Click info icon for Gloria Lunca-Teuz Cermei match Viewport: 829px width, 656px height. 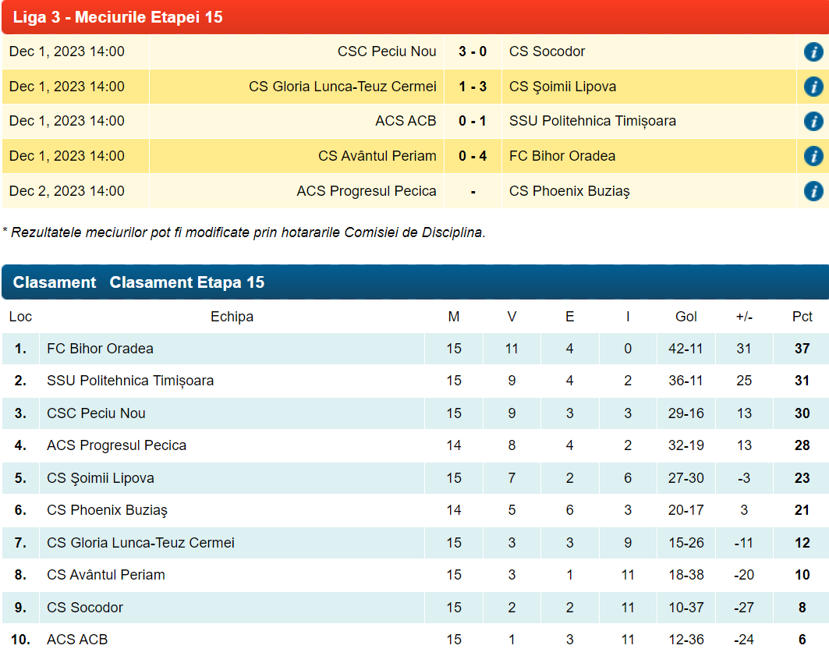813,87
